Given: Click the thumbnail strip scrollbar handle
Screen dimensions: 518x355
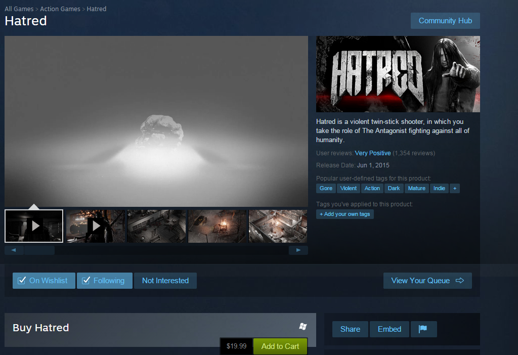Looking at the screenshot, I should pos(39,250).
